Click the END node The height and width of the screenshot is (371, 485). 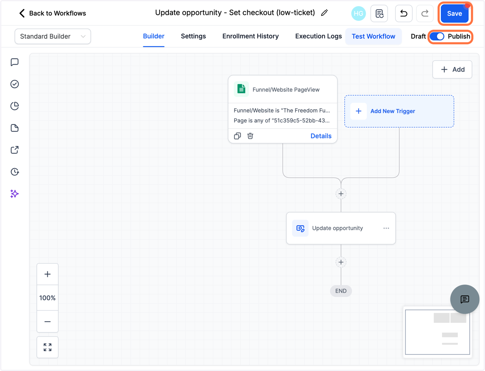point(341,291)
